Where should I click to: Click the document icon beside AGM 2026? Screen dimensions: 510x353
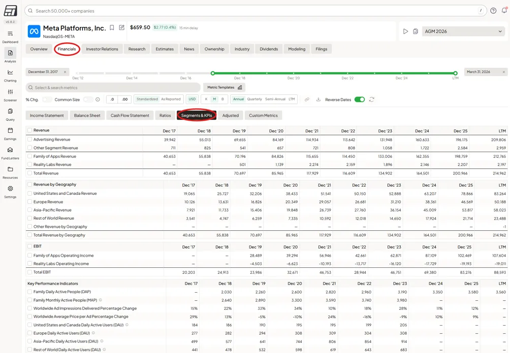416,31
